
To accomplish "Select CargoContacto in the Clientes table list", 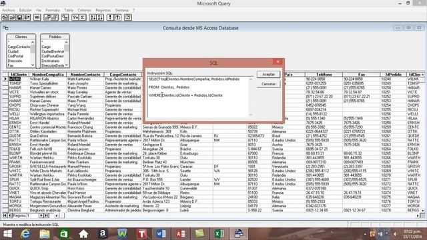I will tap(19, 47).
